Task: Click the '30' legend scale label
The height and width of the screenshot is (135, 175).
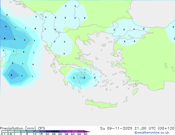Action: pyautogui.click(x=60, y=134)
